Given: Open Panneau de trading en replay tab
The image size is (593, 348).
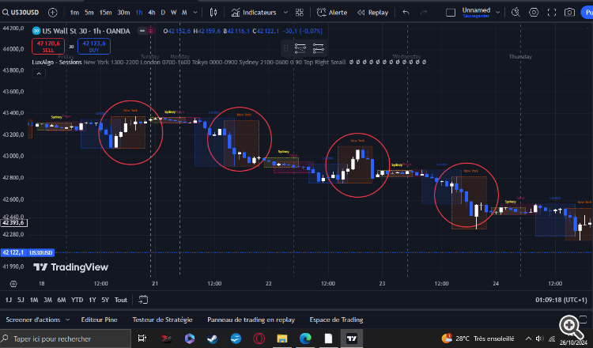Looking at the screenshot, I should point(251,320).
